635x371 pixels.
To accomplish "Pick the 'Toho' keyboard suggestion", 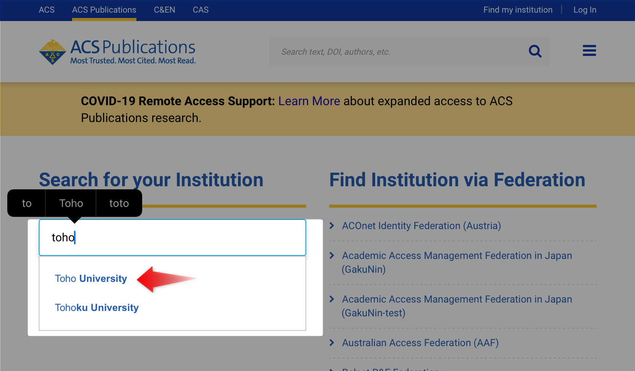I will pyautogui.click(x=71, y=203).
